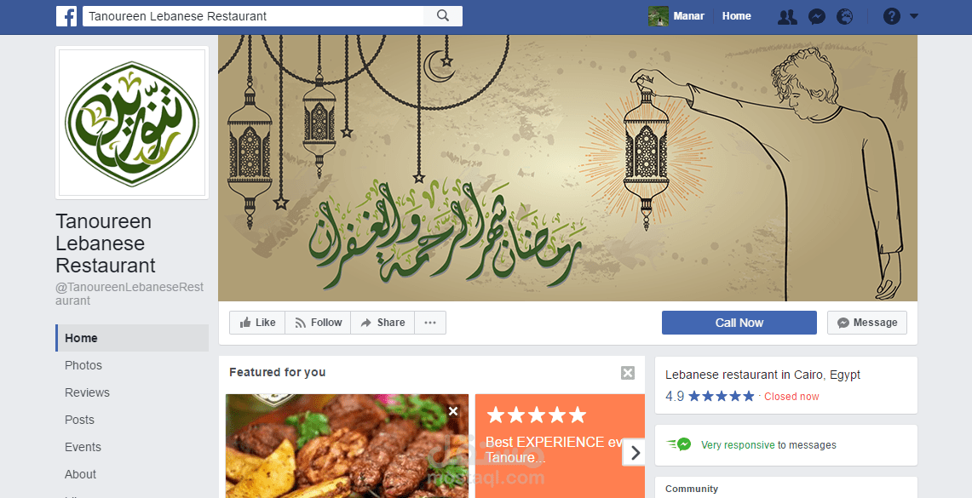972x498 pixels.
Task: Open the account dropdown arrow
Action: (x=914, y=17)
